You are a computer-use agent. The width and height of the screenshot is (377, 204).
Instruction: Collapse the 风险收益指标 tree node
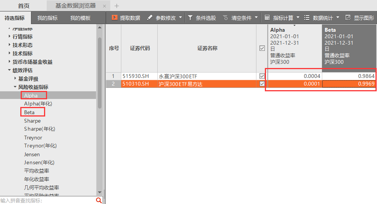tap(15, 87)
